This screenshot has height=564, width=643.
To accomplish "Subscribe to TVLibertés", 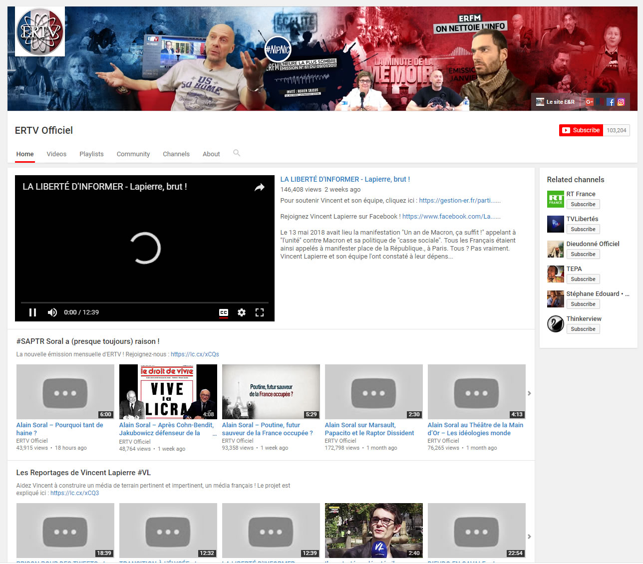I will (583, 229).
